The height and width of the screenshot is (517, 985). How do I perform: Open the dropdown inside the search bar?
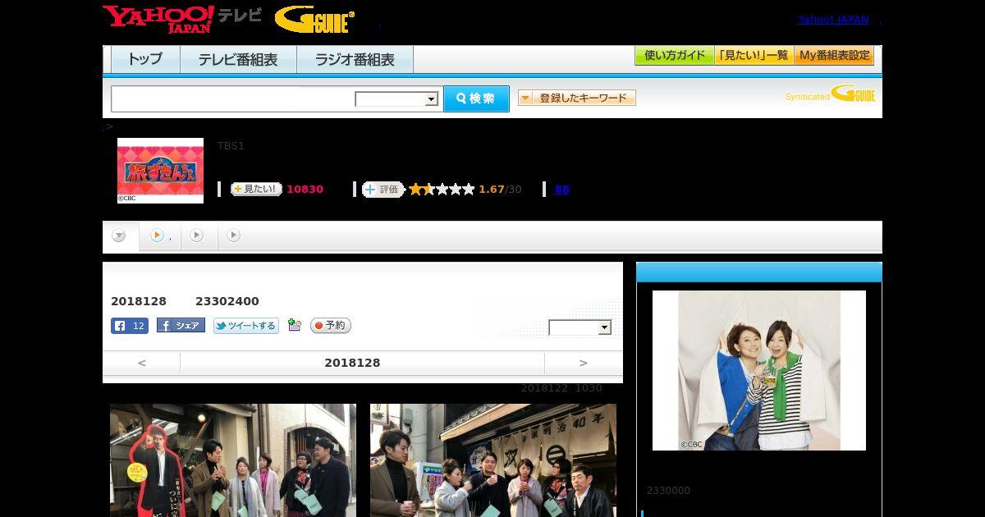tap(396, 99)
